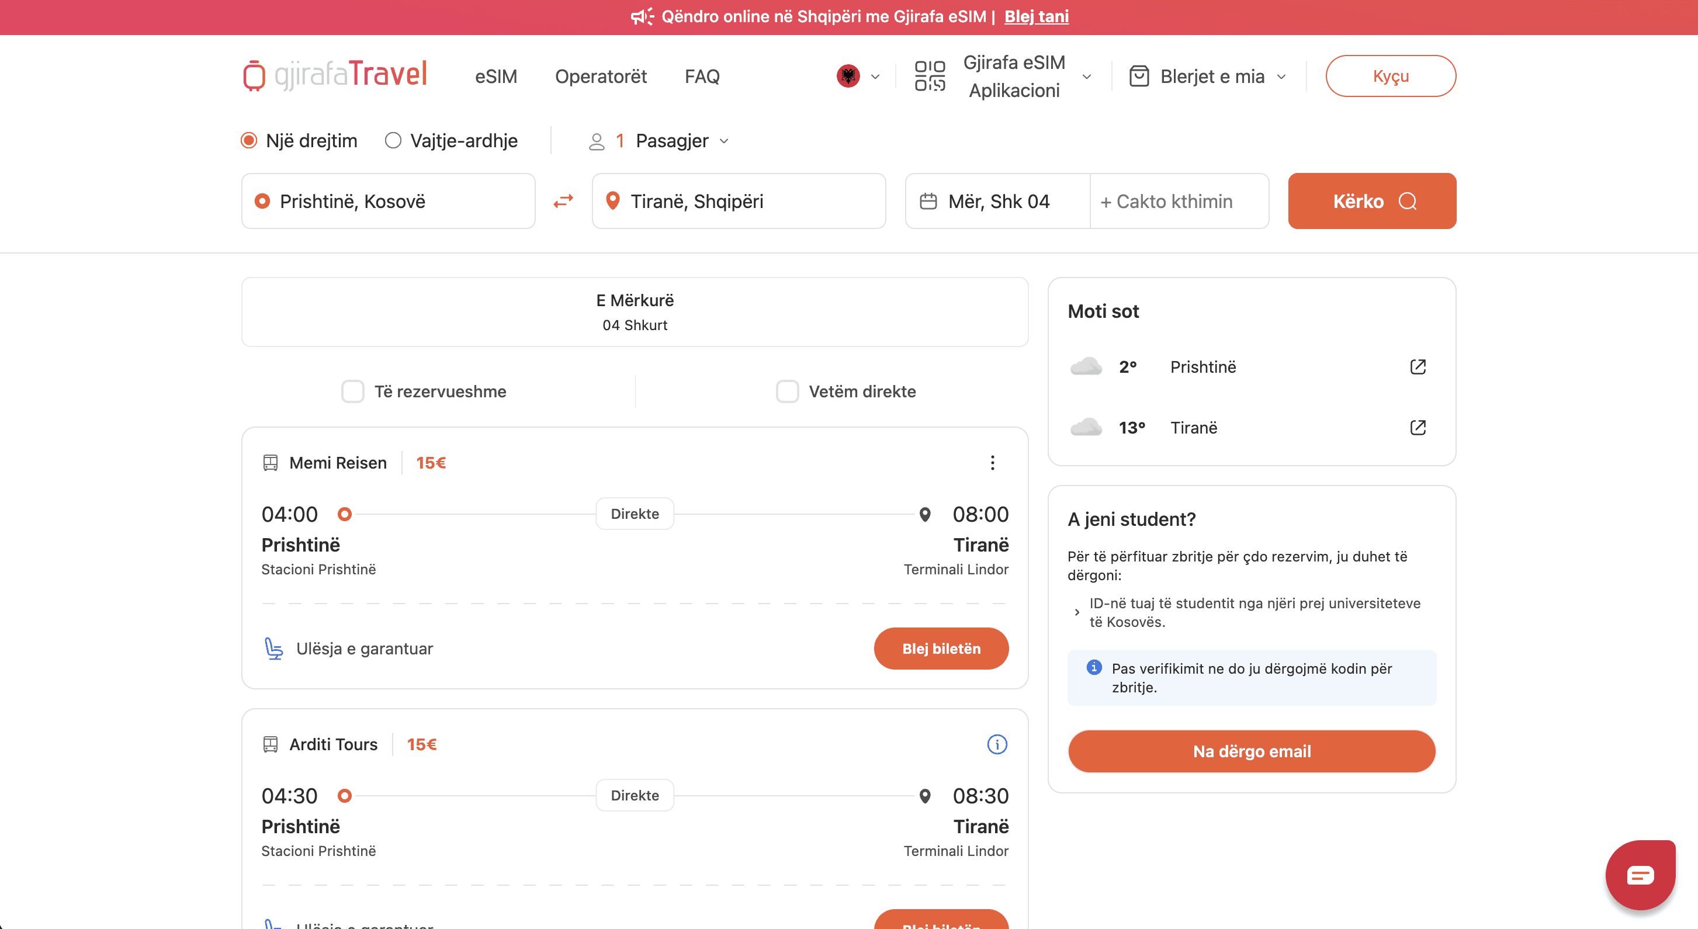This screenshot has height=929, width=1698.
Task: Open the chat support bubble
Action: tap(1640, 875)
